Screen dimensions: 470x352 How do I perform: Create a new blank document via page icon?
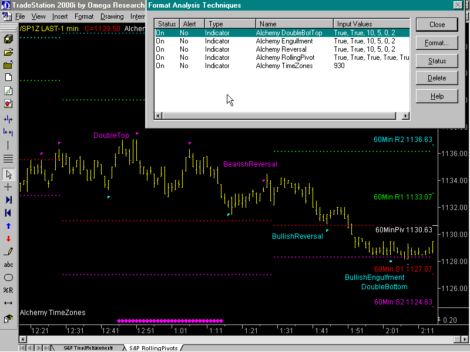(8, 77)
